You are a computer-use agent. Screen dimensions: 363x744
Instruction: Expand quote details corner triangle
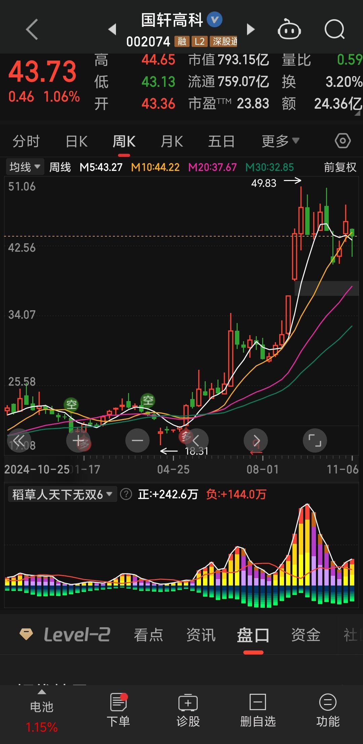coord(357,113)
